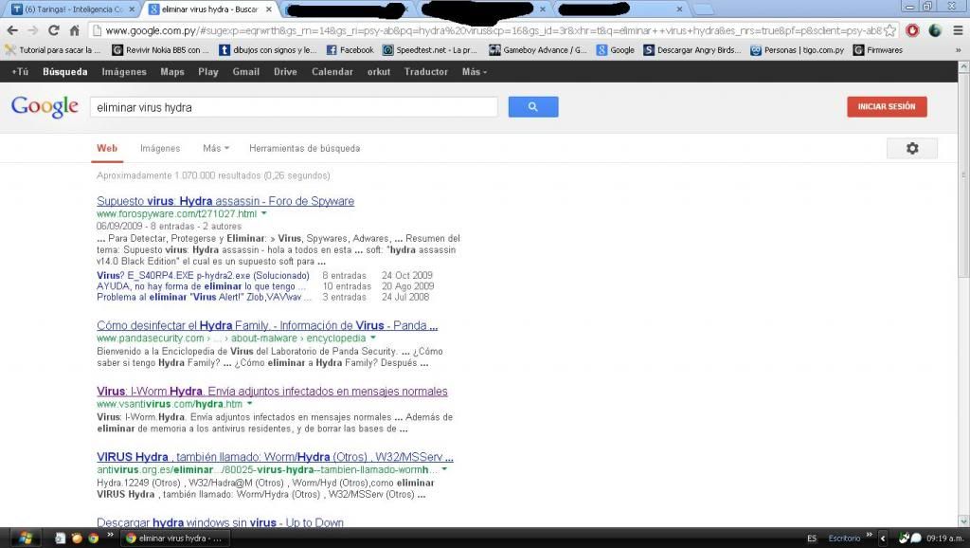Screen dimensions: 970x548
Task: Click the scrollbar down arrow
Action: point(963,521)
